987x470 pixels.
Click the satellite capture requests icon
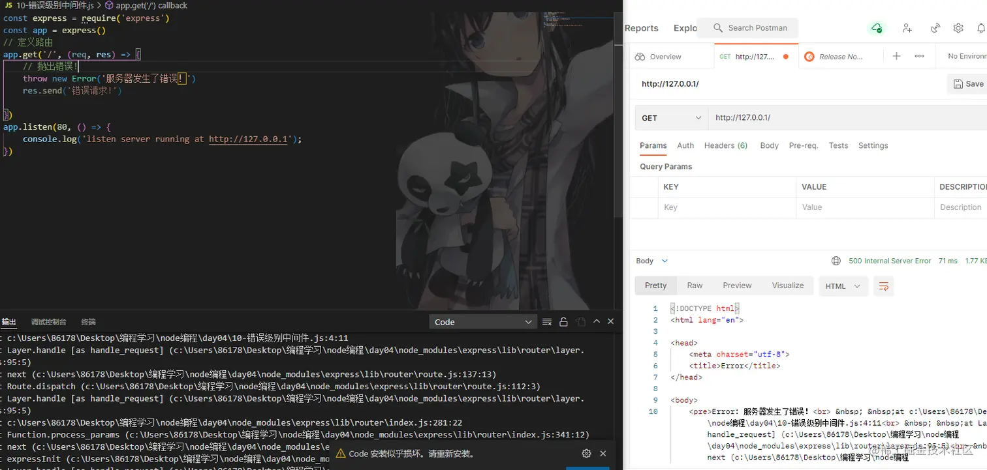935,28
